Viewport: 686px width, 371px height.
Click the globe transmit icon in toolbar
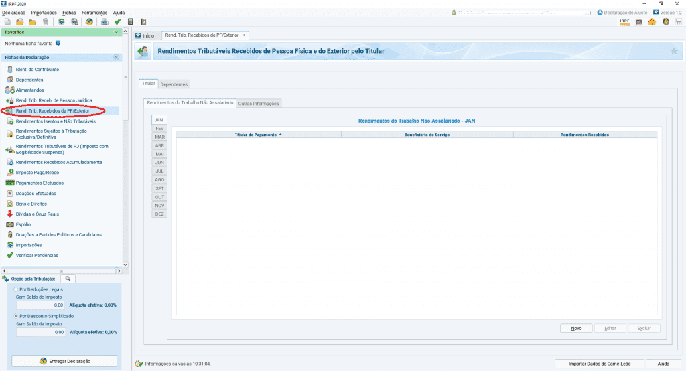click(89, 22)
